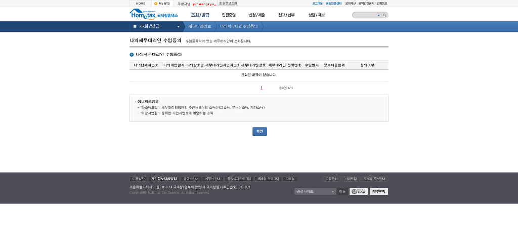Open the 개인정보처리방침 footer link
This screenshot has width=518, height=252.
[x=164, y=179]
